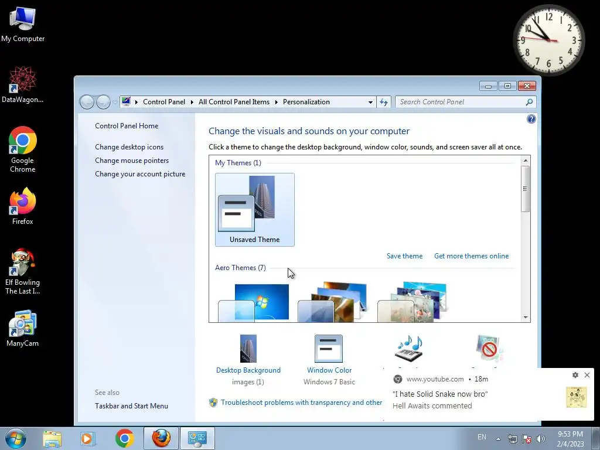The width and height of the screenshot is (600, 450).
Task: Select the Windows 7 Aero theme
Action: 254,302
